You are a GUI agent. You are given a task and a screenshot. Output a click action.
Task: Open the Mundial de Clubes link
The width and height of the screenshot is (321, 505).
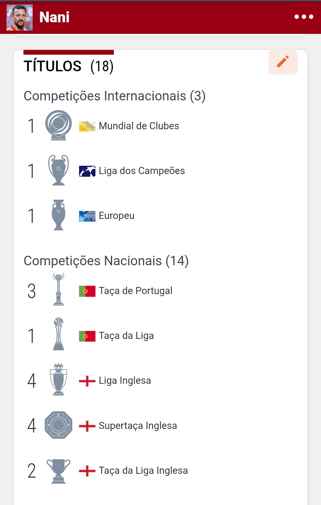139,126
